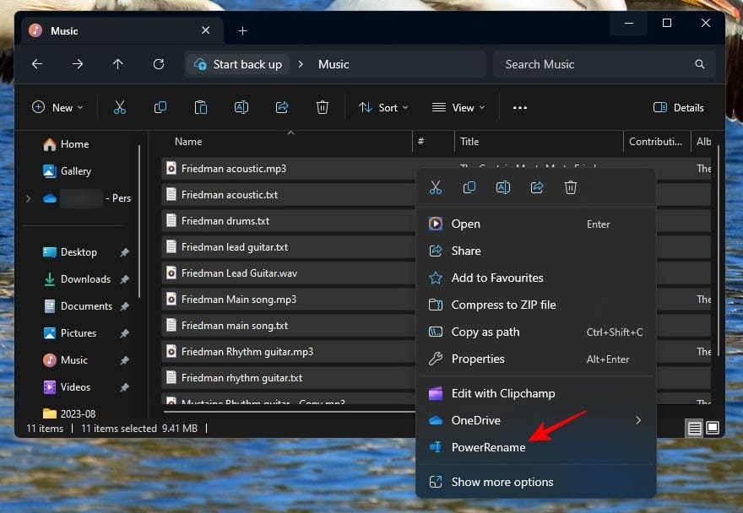Click the Up navigation arrow icon

(118, 64)
